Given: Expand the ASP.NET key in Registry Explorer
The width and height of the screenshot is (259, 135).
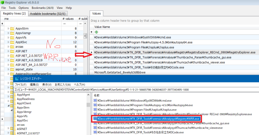Looking at the screenshot, I should pos(8,51).
